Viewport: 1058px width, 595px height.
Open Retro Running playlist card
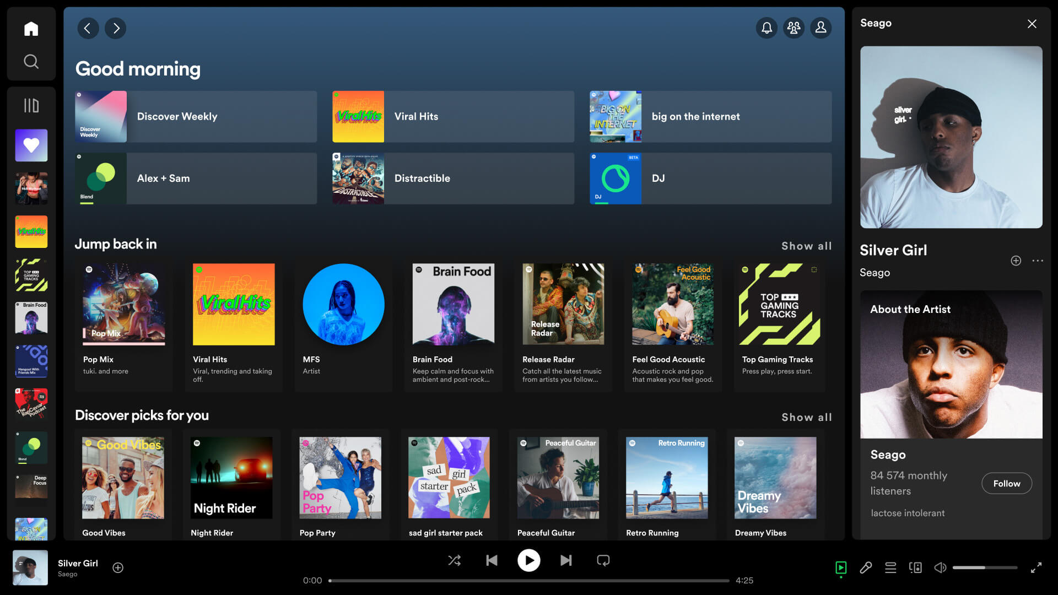(x=667, y=485)
